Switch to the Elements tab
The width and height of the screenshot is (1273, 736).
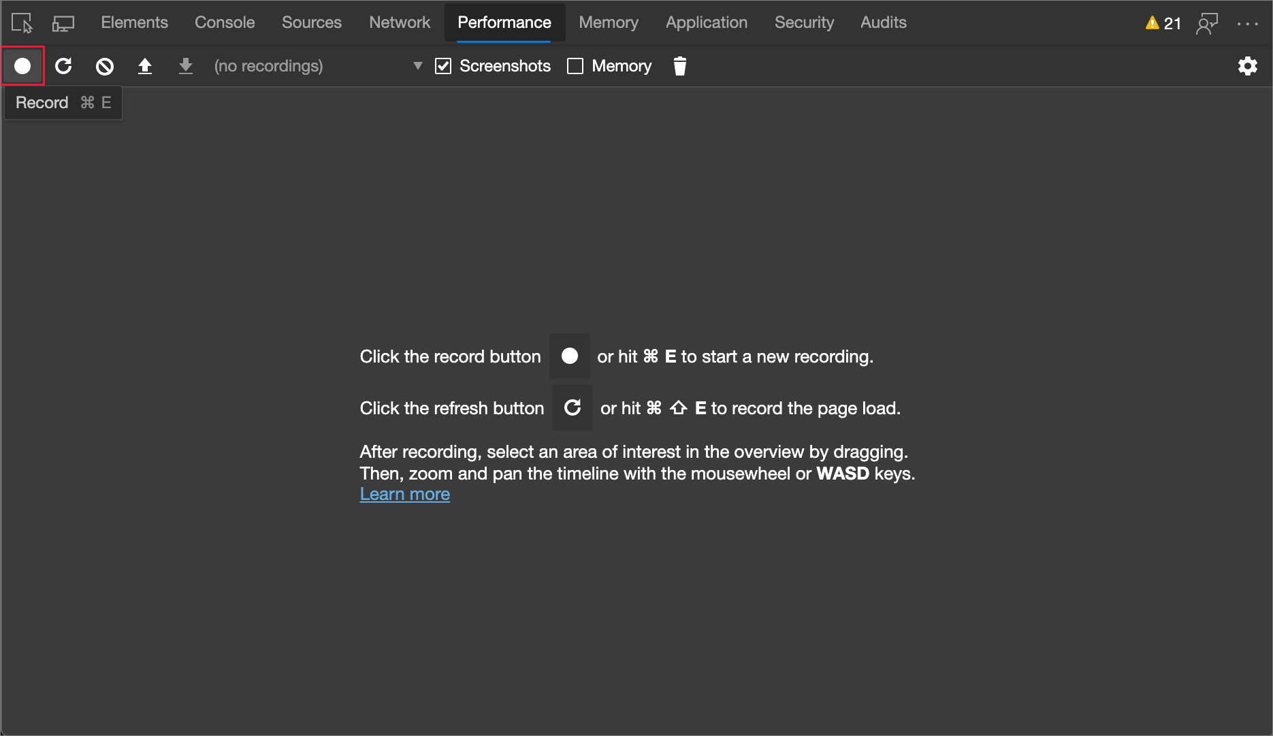[134, 22]
